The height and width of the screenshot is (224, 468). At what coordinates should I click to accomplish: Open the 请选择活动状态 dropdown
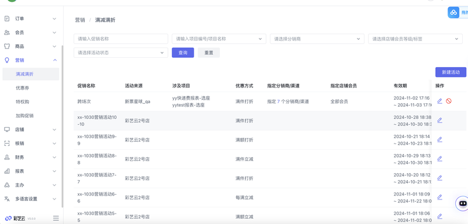coord(121,52)
